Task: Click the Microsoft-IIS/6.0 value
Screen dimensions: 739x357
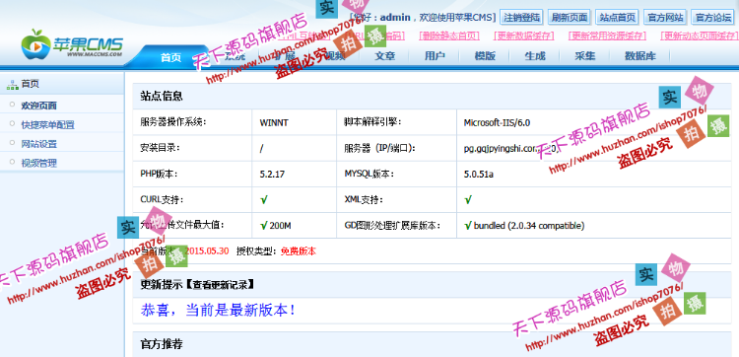Action: click(497, 123)
